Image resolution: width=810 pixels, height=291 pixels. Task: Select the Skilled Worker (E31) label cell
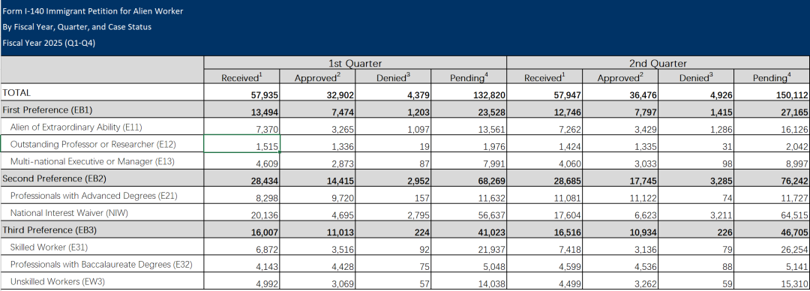point(102,247)
